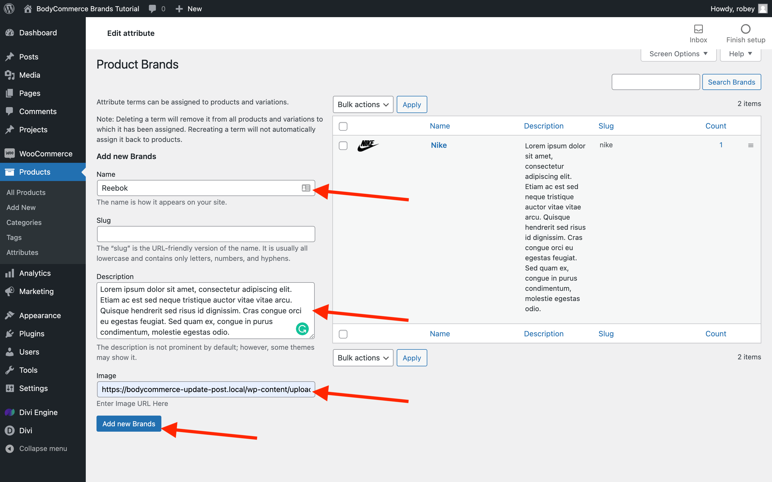Viewport: 772px width, 482px height.
Task: Click the Plugins plug icon
Action: [10, 333]
